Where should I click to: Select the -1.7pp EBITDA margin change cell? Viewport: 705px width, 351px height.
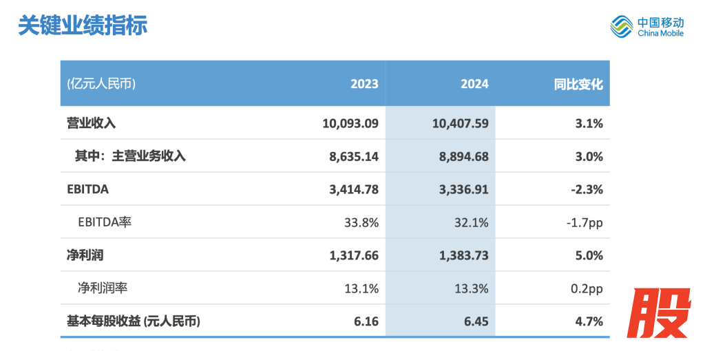[x=583, y=222]
